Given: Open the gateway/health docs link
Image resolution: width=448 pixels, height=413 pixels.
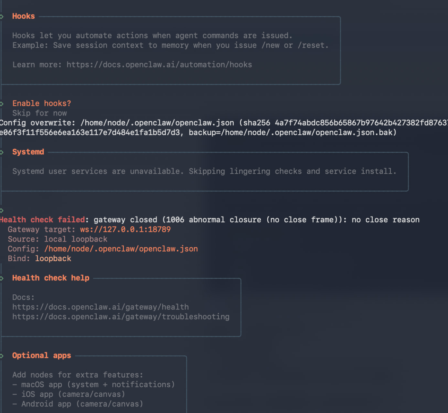Looking at the screenshot, I should (x=101, y=307).
